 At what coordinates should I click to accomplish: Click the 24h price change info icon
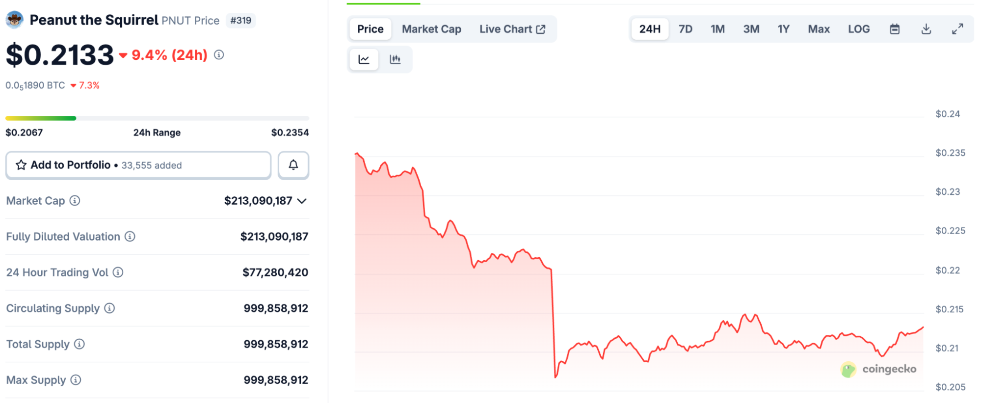tap(219, 55)
